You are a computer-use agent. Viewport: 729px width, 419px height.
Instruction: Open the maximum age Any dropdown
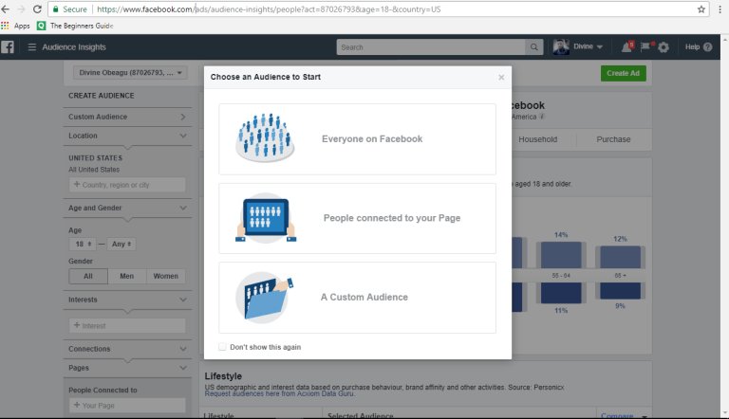coord(121,244)
